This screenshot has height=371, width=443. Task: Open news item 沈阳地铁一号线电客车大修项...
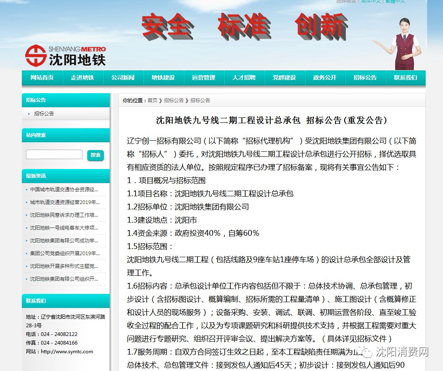click(64, 228)
